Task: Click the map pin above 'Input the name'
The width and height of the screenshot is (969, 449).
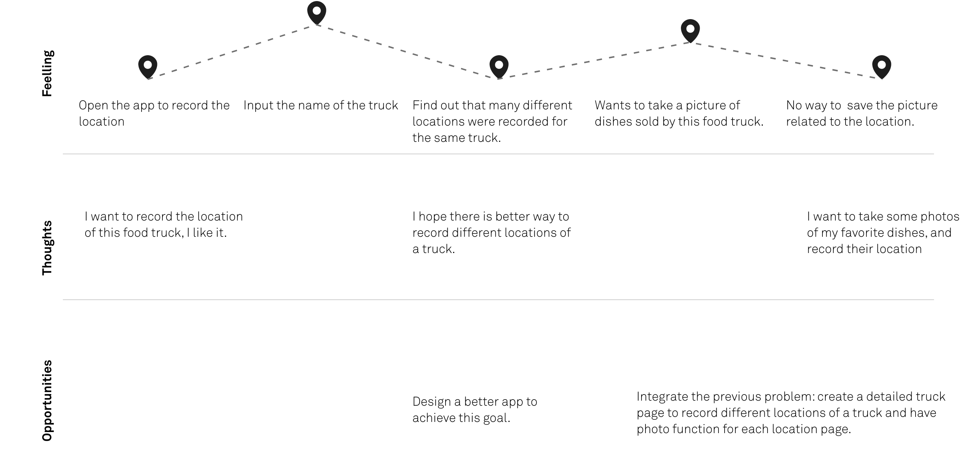Action: 317,12
